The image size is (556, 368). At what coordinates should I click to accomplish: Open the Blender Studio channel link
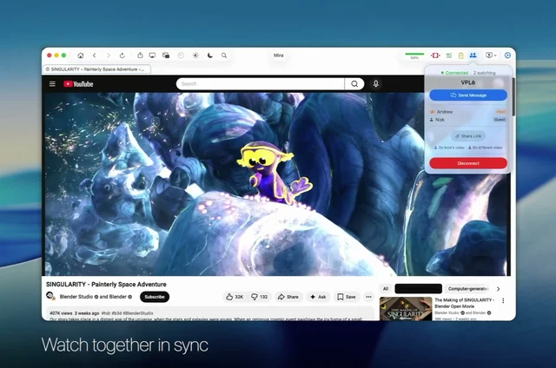(x=76, y=297)
